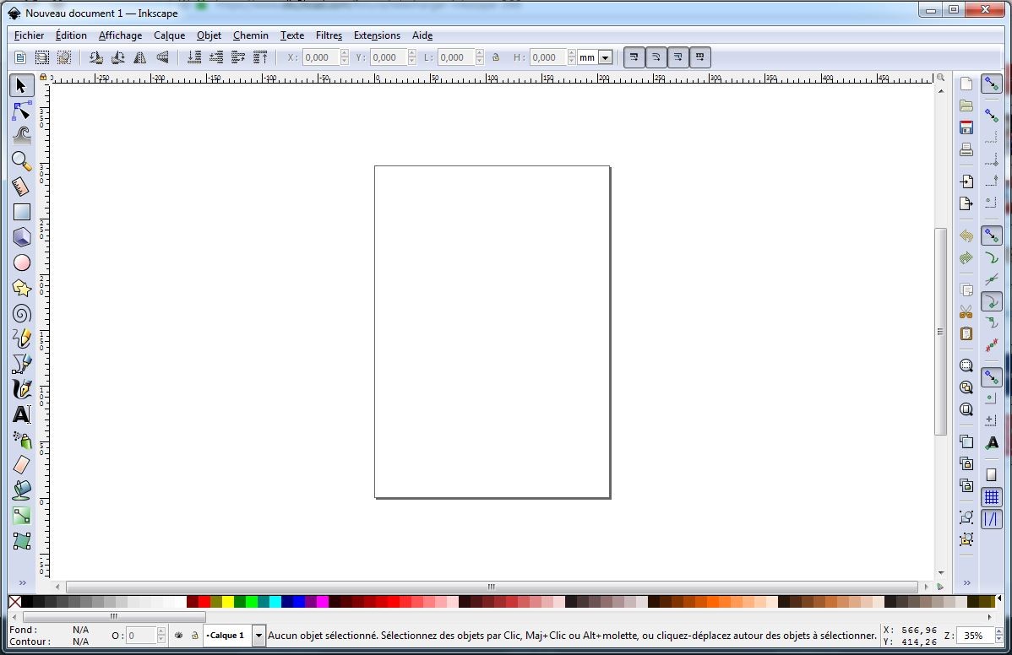Viewport: 1012px width, 655px height.
Task: Click the Print document toolbar button
Action: (966, 149)
